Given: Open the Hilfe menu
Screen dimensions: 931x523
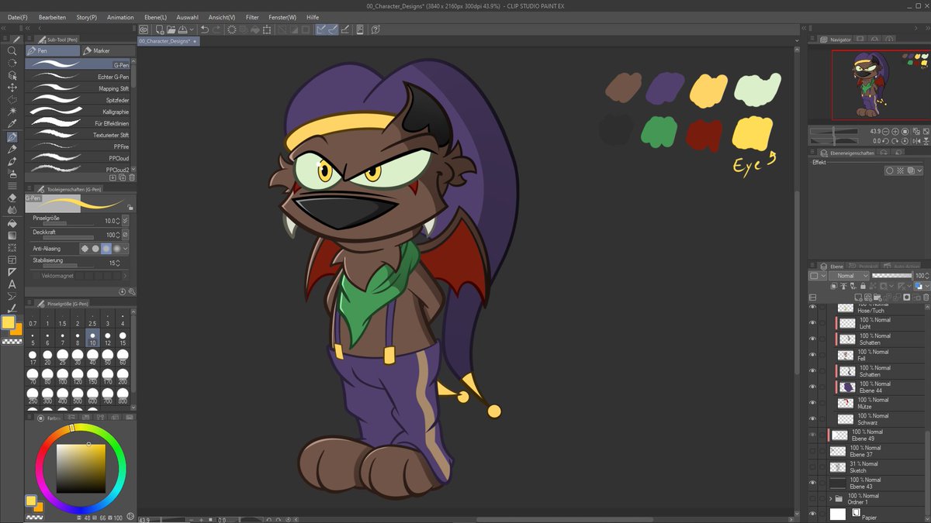Looking at the screenshot, I should 313,17.
